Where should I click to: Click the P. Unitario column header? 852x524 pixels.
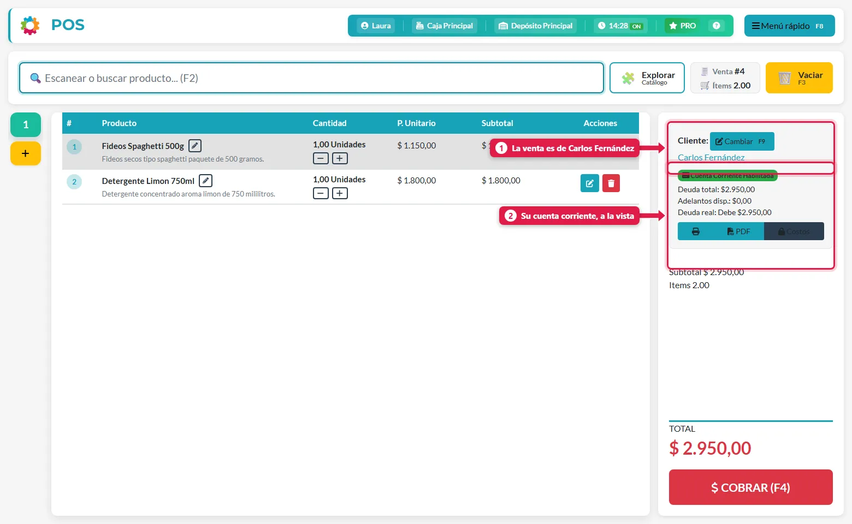click(x=416, y=123)
